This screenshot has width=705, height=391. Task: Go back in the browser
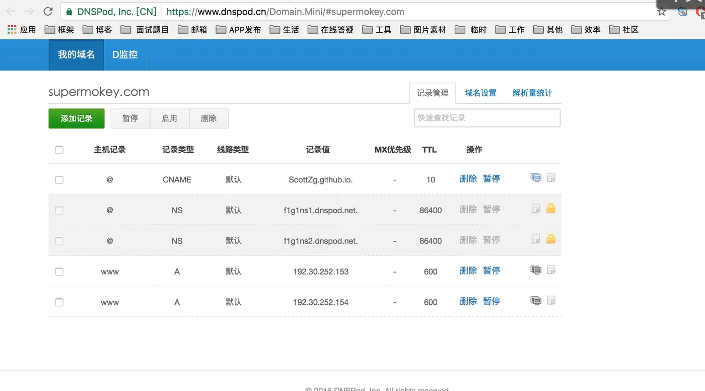click(x=11, y=11)
